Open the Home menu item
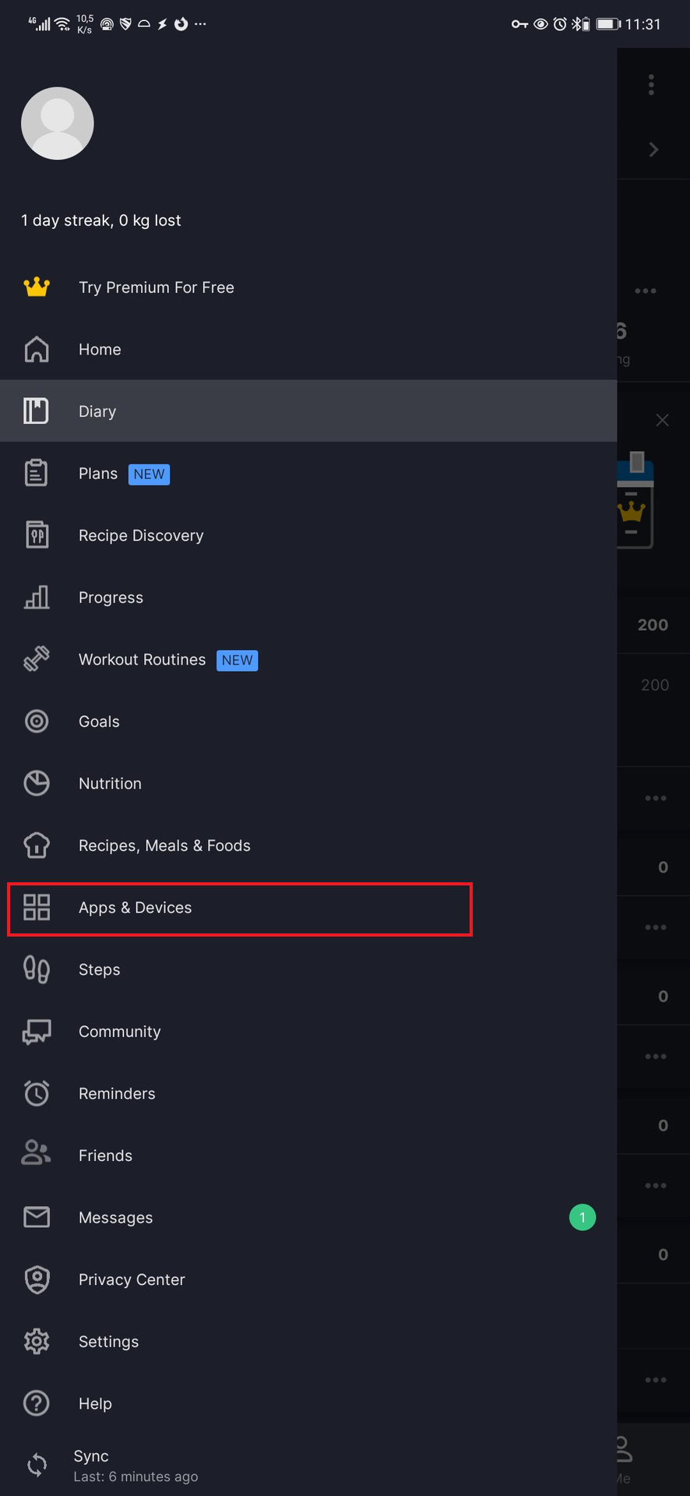Screen dimensions: 690x1496 pyautogui.click(x=100, y=350)
